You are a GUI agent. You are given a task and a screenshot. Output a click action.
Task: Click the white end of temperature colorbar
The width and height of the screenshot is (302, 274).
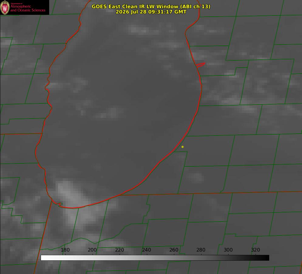click(44, 258)
